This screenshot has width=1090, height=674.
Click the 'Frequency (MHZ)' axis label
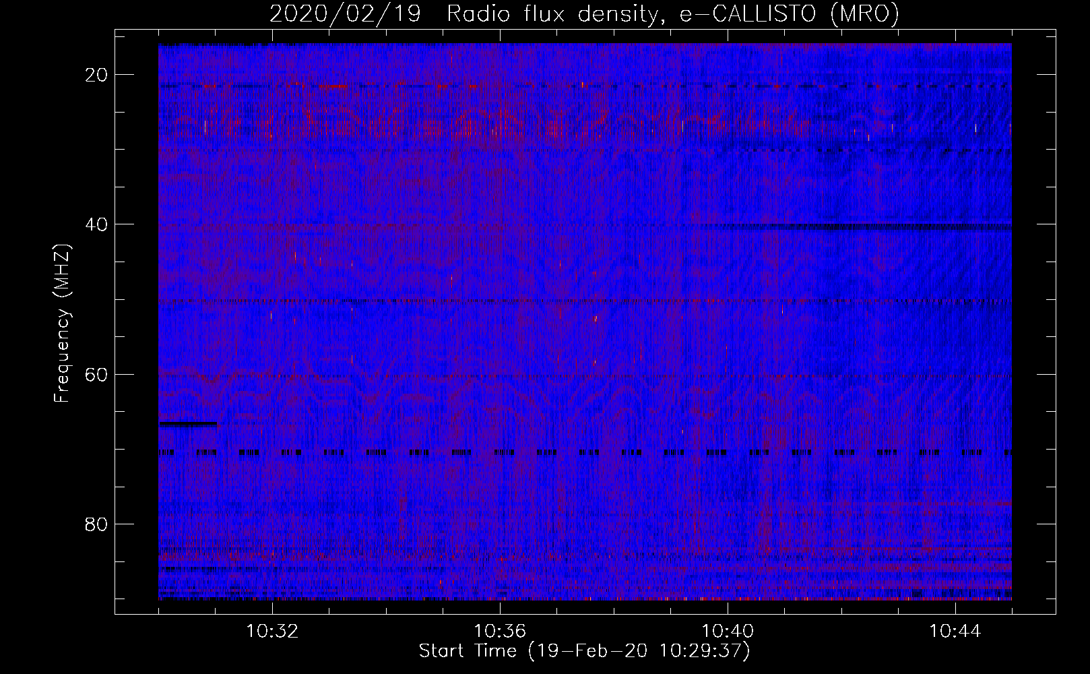coord(62,324)
